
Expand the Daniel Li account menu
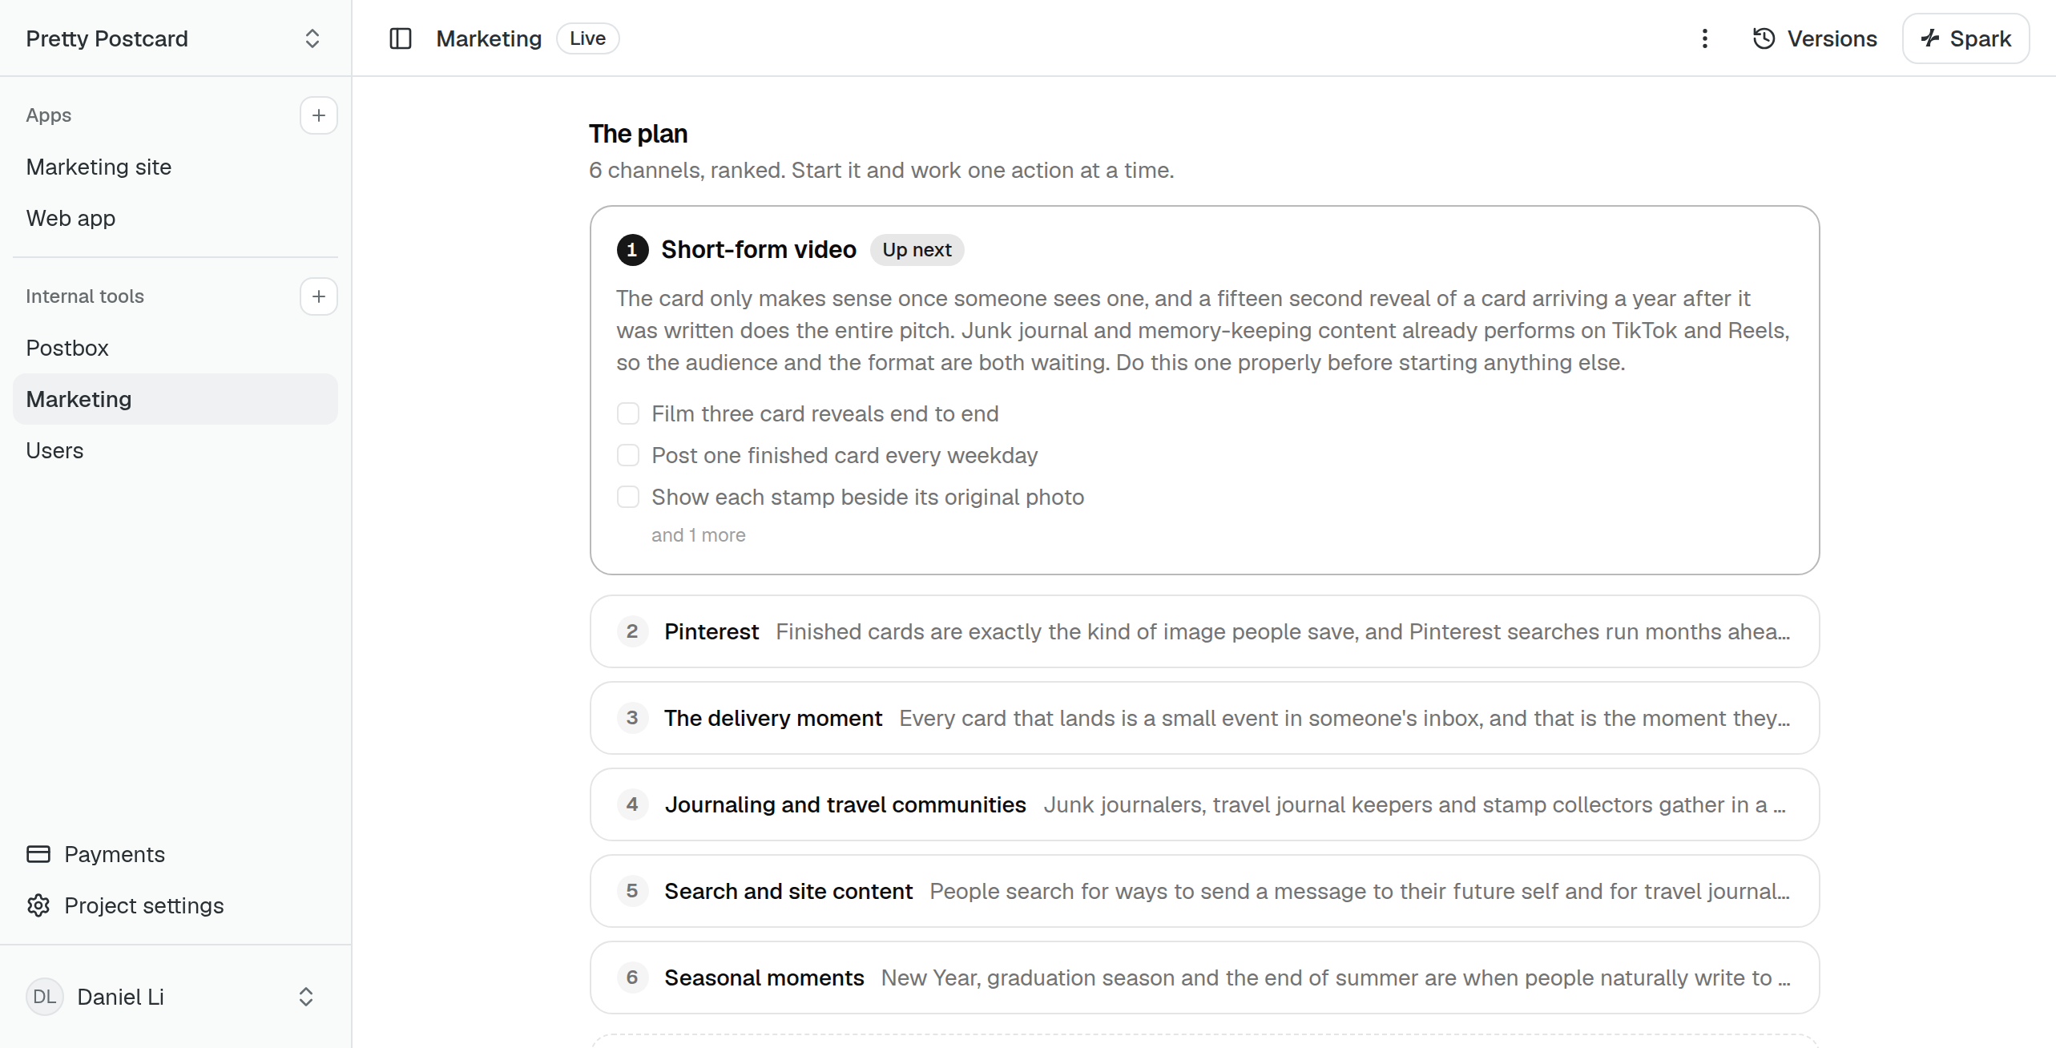306,997
